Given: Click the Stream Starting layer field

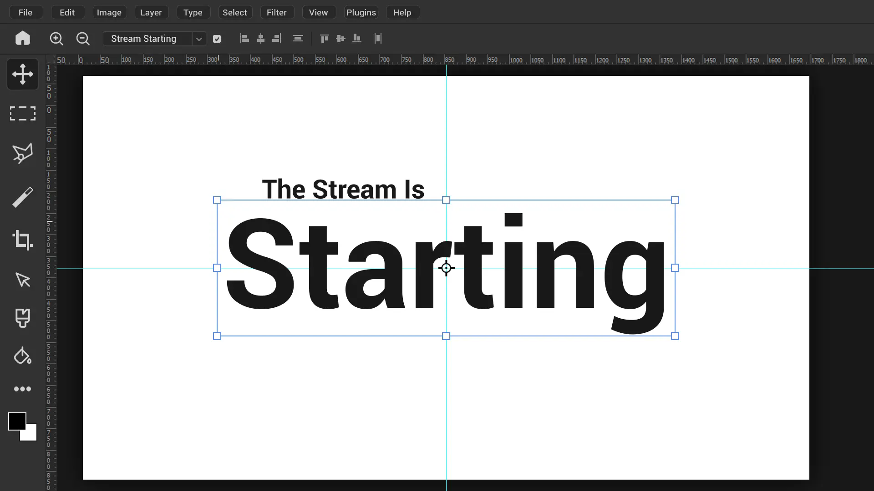Looking at the screenshot, I should pyautogui.click(x=147, y=39).
